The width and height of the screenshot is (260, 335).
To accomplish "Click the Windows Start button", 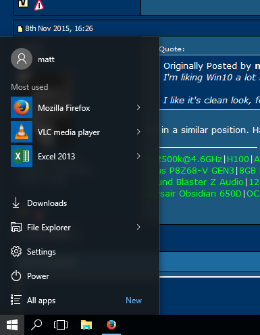I will [x=12, y=325].
